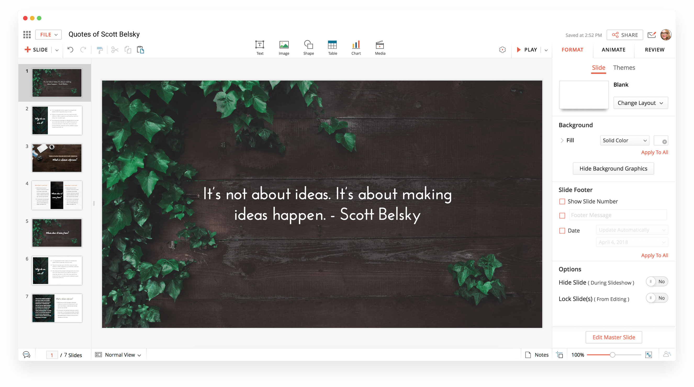Toggle the Footer Message checkbox
Image resolution: width=694 pixels, height=387 pixels.
[562, 215]
